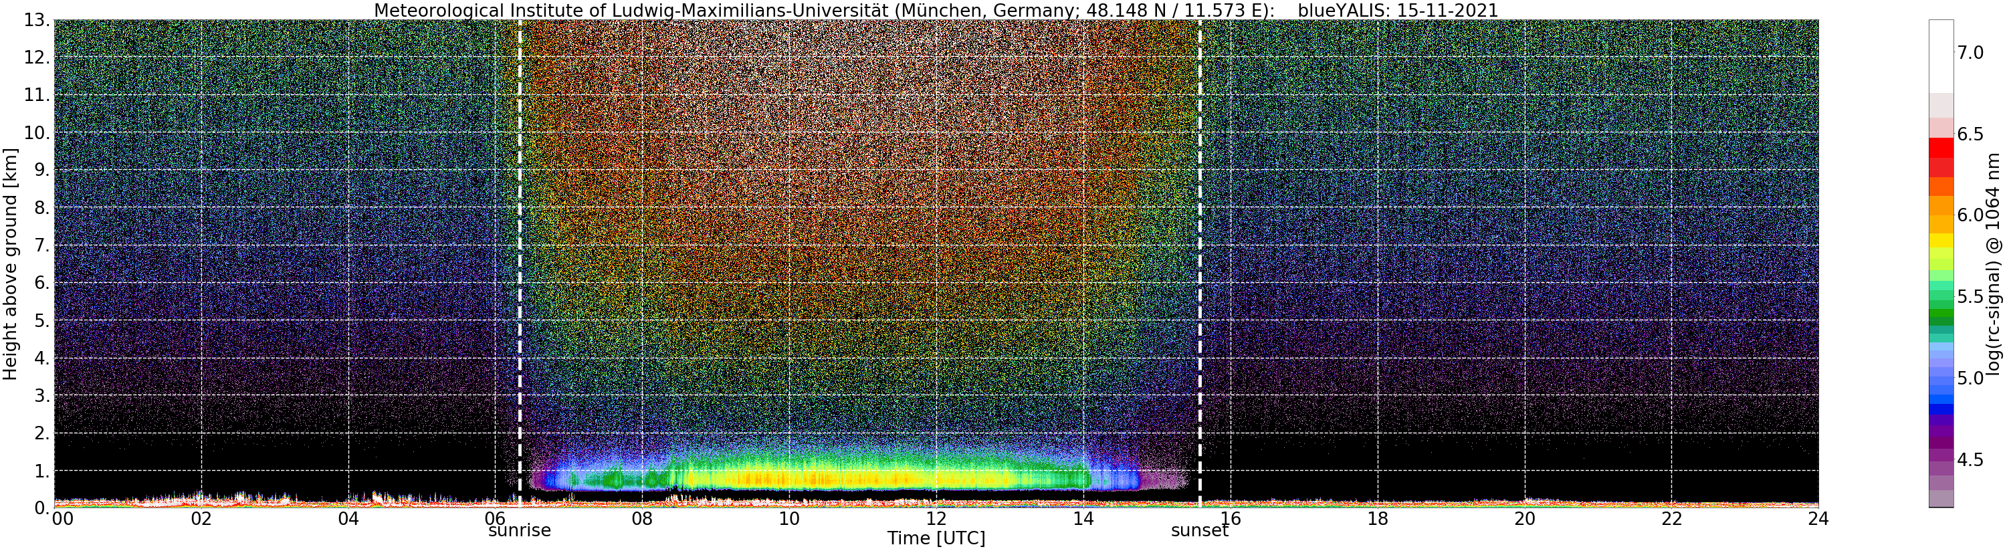Click the time axis tick label '16'
The height and width of the screenshot is (551, 2007).
click(1231, 518)
